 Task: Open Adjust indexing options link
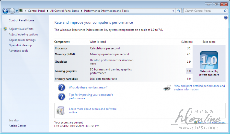23,35
